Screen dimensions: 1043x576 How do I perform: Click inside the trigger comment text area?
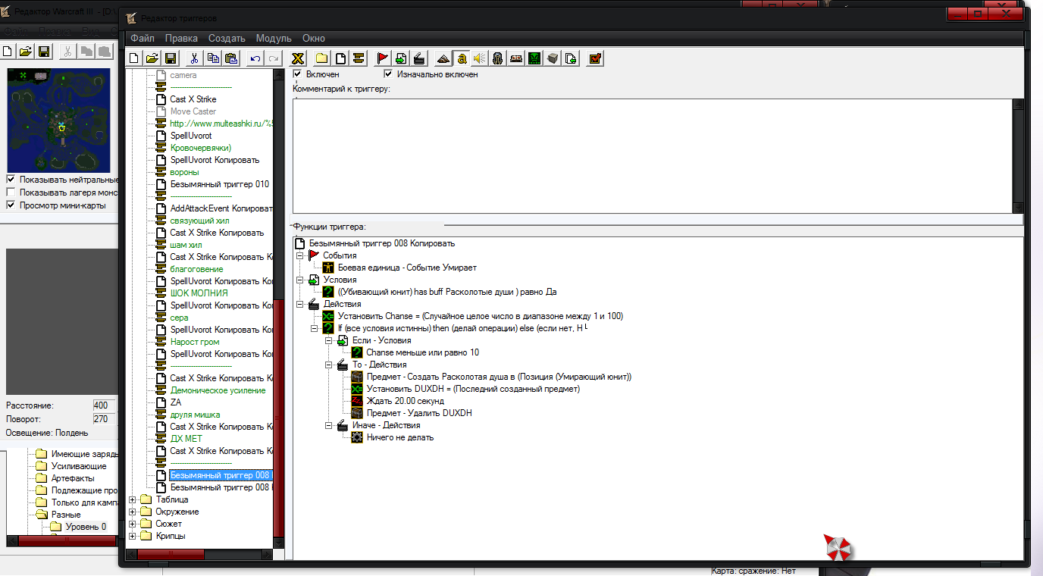click(652, 155)
